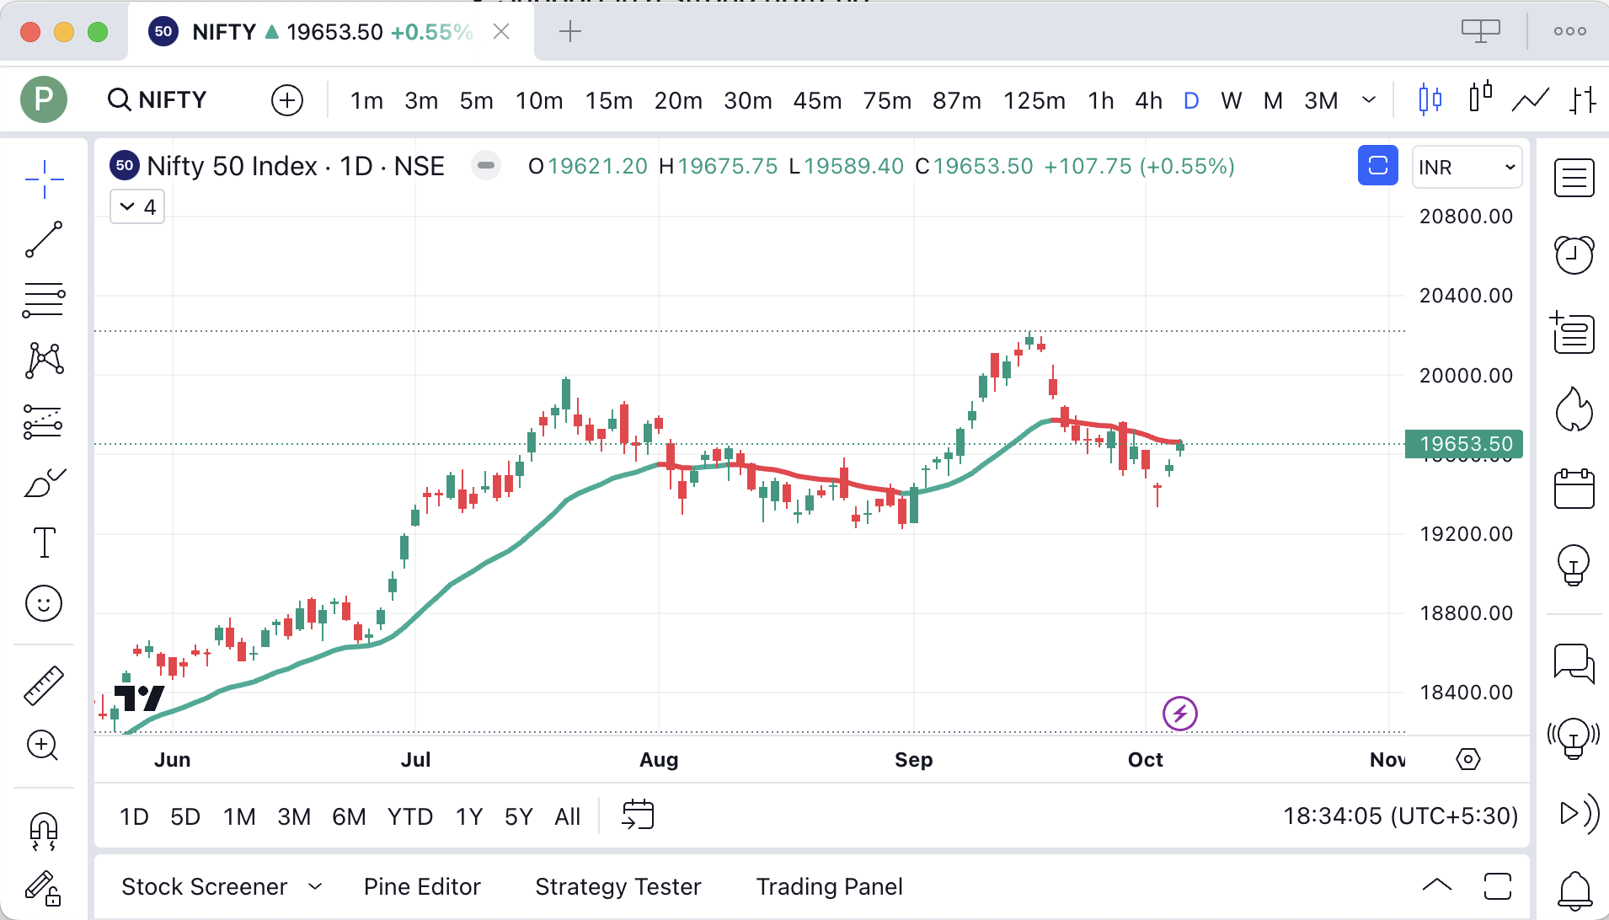Activate the zoom in tool
Viewport: 1609px width, 920px height.
tap(42, 746)
